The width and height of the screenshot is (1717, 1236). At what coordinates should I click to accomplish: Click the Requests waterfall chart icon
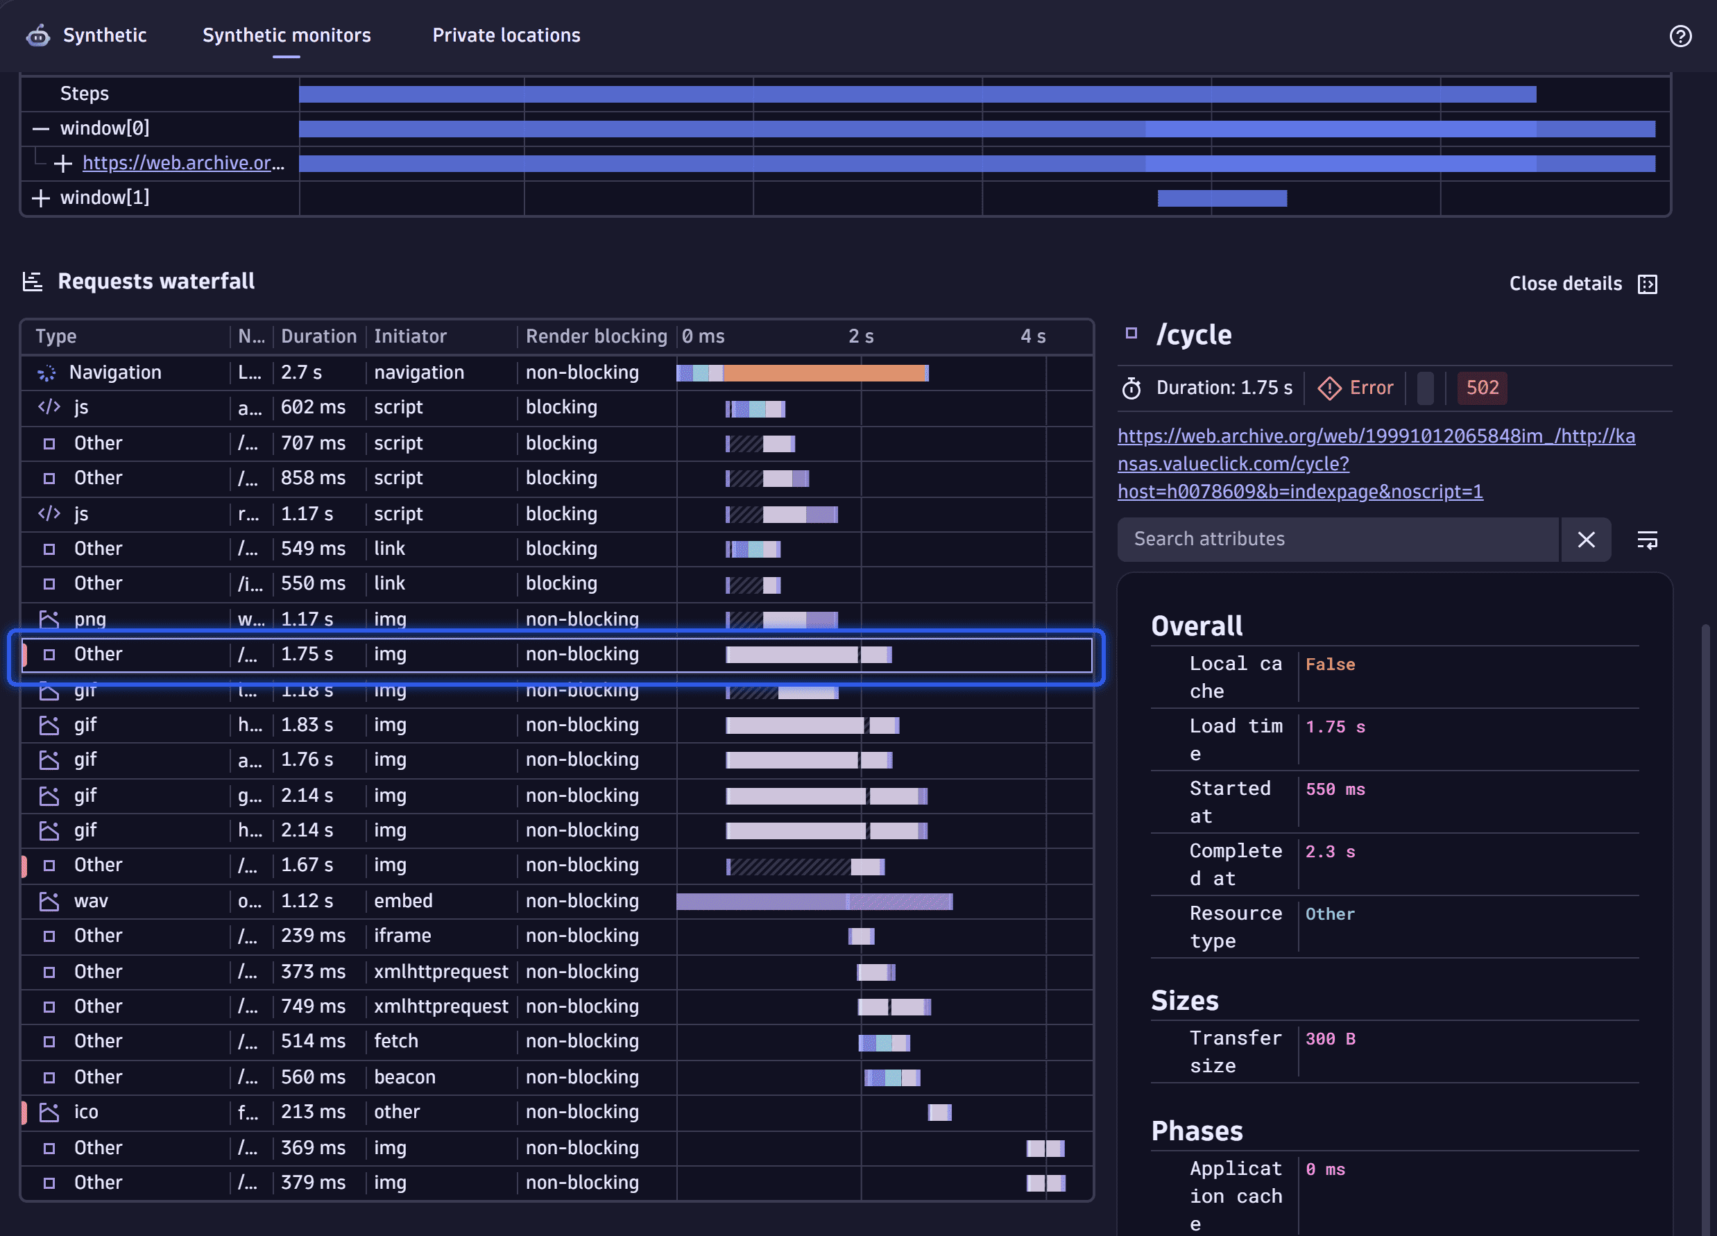pos(33,282)
